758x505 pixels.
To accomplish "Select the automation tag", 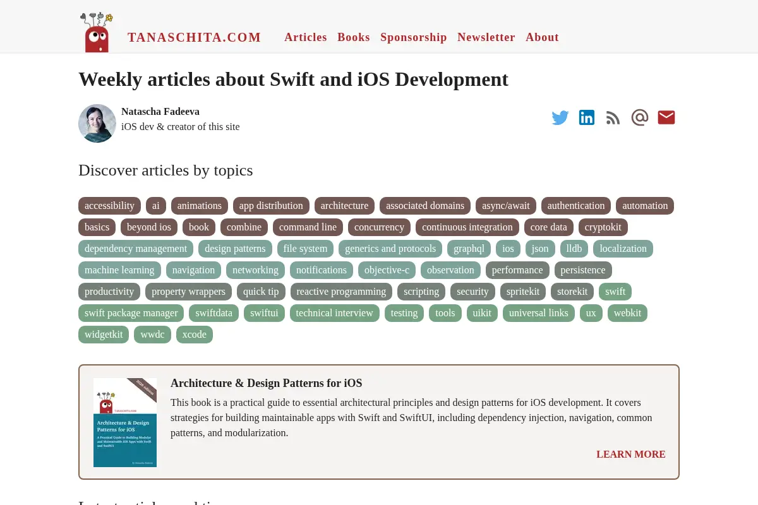I will coord(645,206).
